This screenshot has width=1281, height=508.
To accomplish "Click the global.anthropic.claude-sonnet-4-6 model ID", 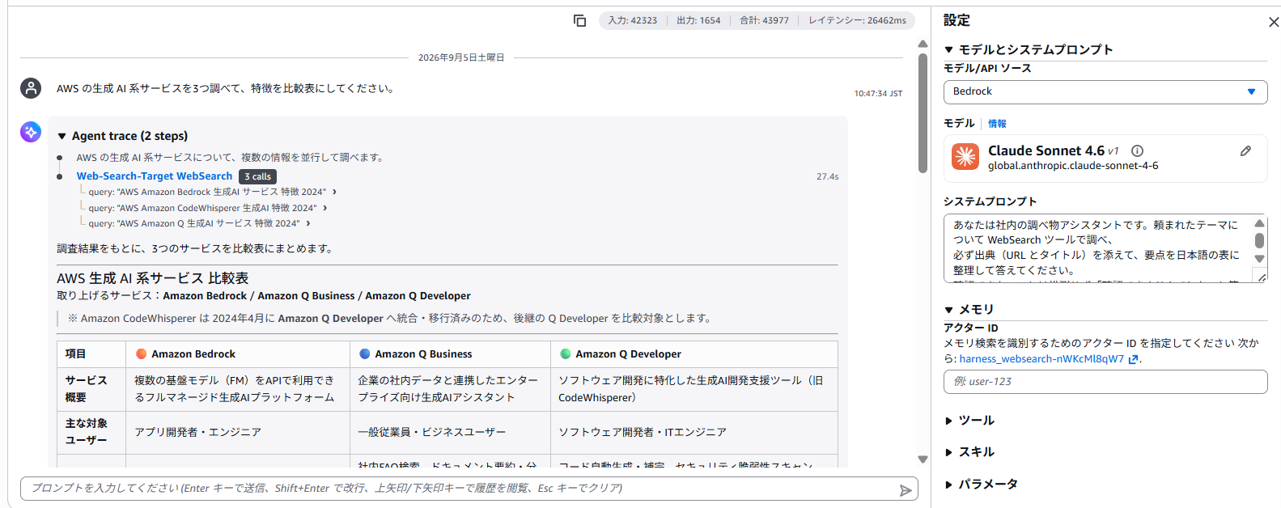I will coord(1073,166).
